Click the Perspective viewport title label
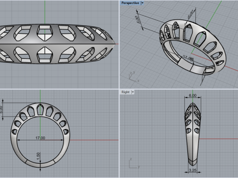238x178 pixels. pos(130,3)
